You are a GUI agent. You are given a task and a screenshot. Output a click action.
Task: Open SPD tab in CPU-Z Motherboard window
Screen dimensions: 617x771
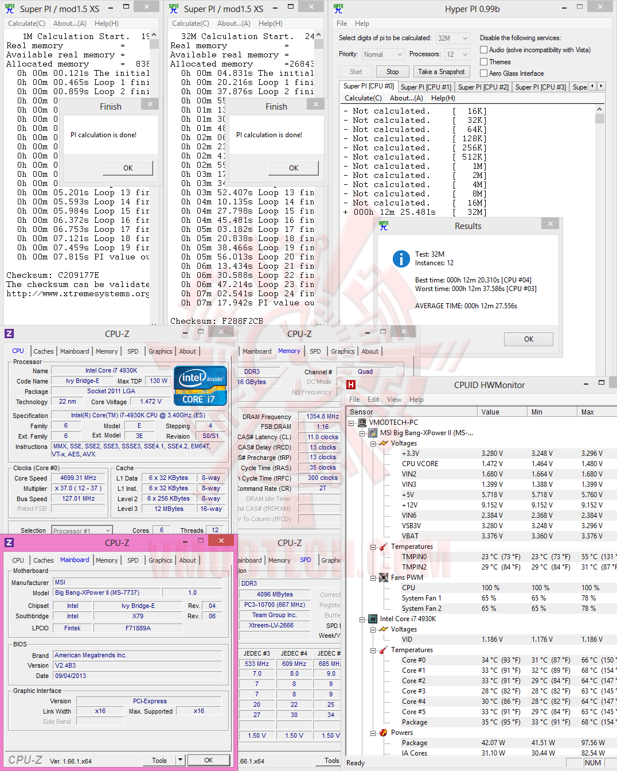[x=133, y=560]
